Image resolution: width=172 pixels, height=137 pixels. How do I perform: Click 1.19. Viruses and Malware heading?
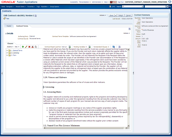55,77
